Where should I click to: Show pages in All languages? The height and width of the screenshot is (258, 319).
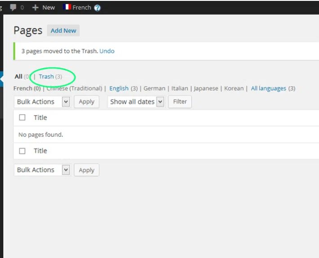click(268, 88)
